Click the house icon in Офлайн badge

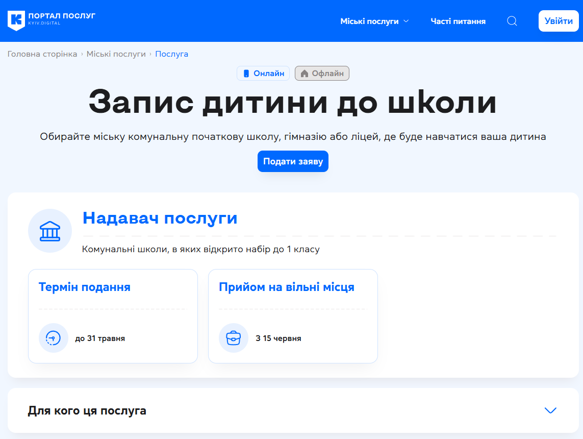[x=305, y=74]
